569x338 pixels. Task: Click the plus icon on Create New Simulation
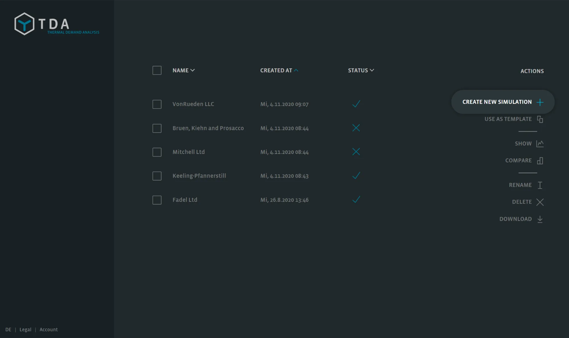point(540,102)
